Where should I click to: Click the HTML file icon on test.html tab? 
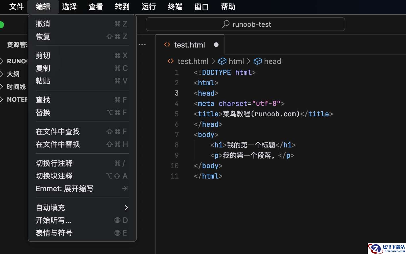click(x=167, y=45)
